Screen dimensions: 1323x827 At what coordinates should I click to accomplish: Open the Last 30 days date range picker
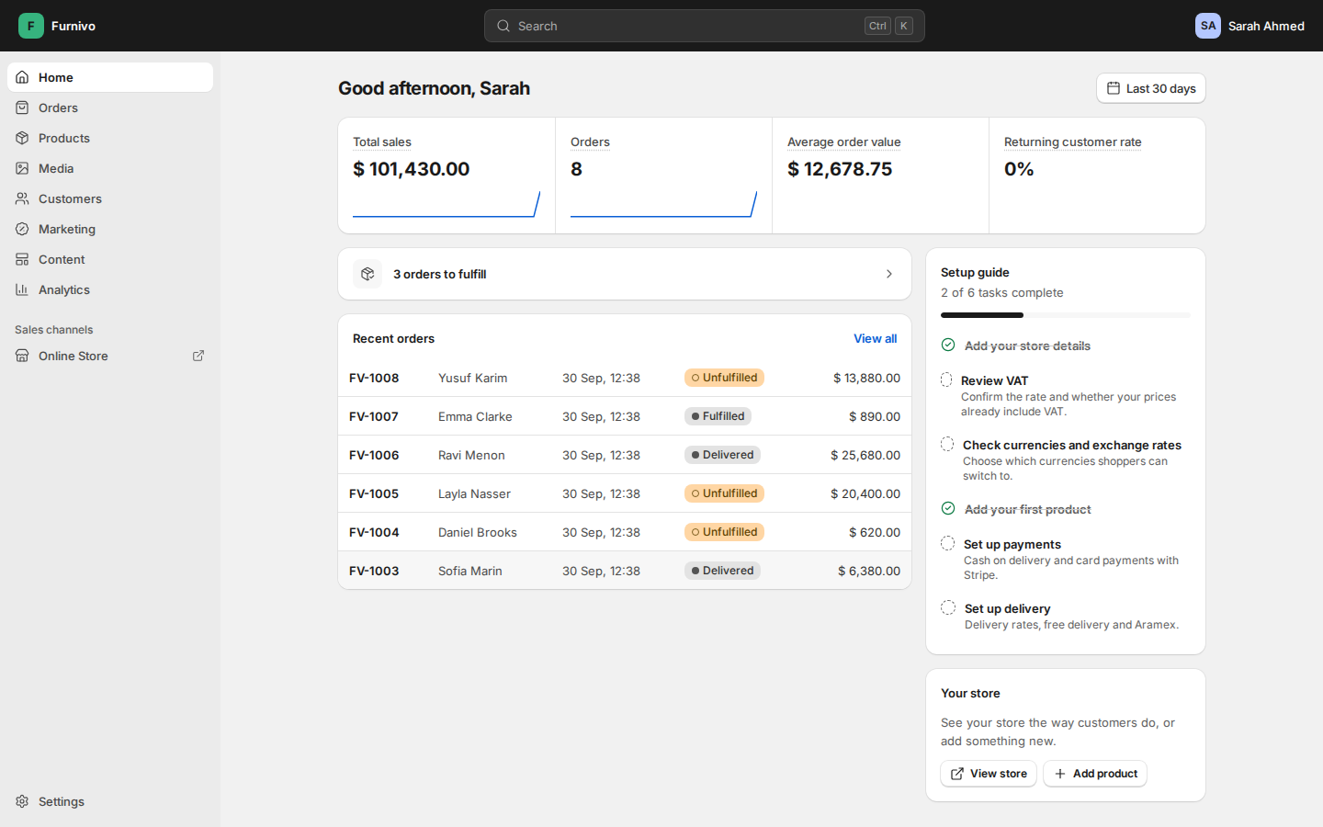[1151, 88]
